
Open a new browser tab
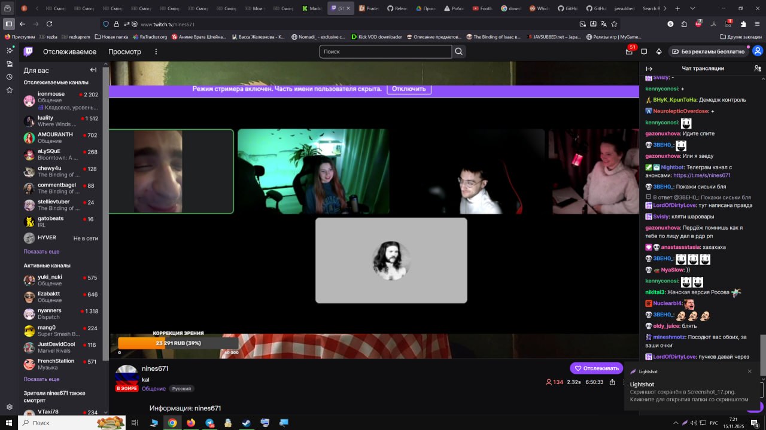pos(677,8)
